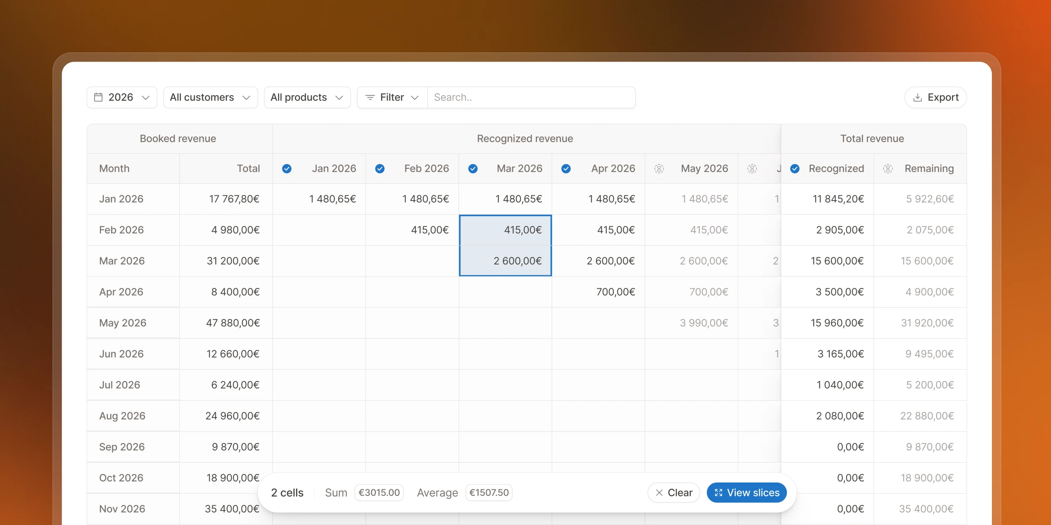1051x525 pixels.
Task: Open the Filter dropdown
Action: coord(392,97)
